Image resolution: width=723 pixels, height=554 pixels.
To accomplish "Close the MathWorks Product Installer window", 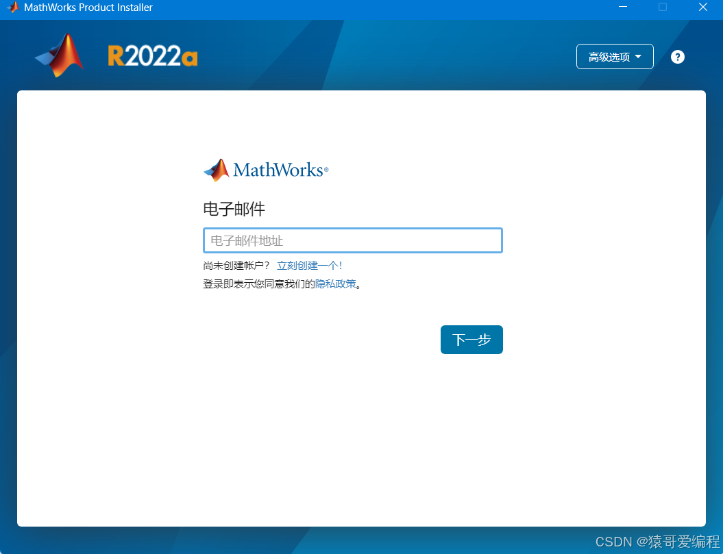I will click(x=703, y=7).
